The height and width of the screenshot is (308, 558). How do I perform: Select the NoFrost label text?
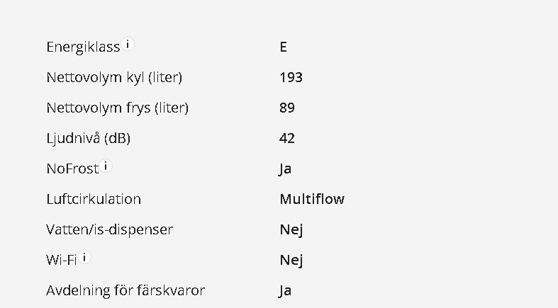tap(72, 169)
